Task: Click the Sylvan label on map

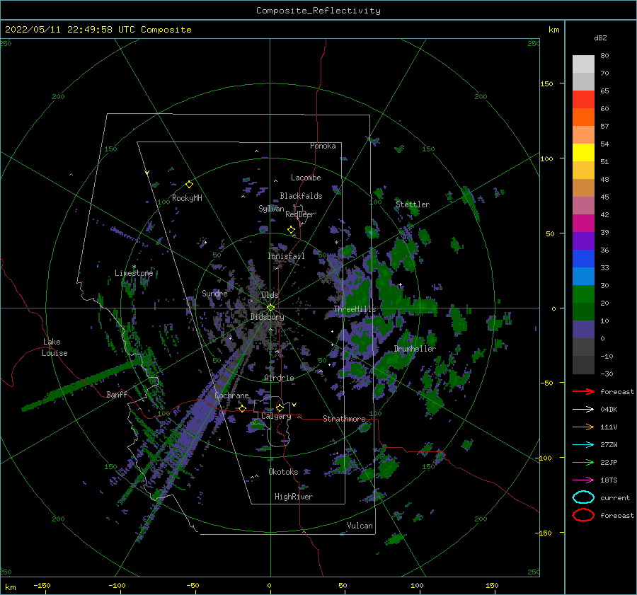Action: coord(271,209)
